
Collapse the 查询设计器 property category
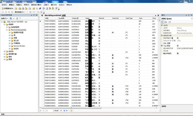pos(162,35)
